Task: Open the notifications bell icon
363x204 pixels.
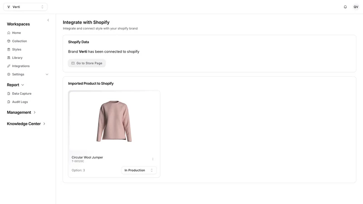Action: (345, 7)
